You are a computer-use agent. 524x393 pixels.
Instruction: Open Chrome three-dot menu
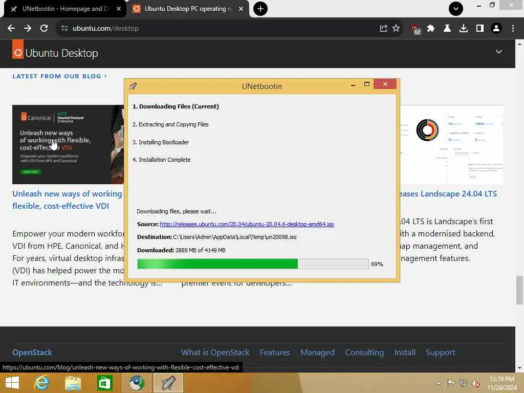[513, 29]
